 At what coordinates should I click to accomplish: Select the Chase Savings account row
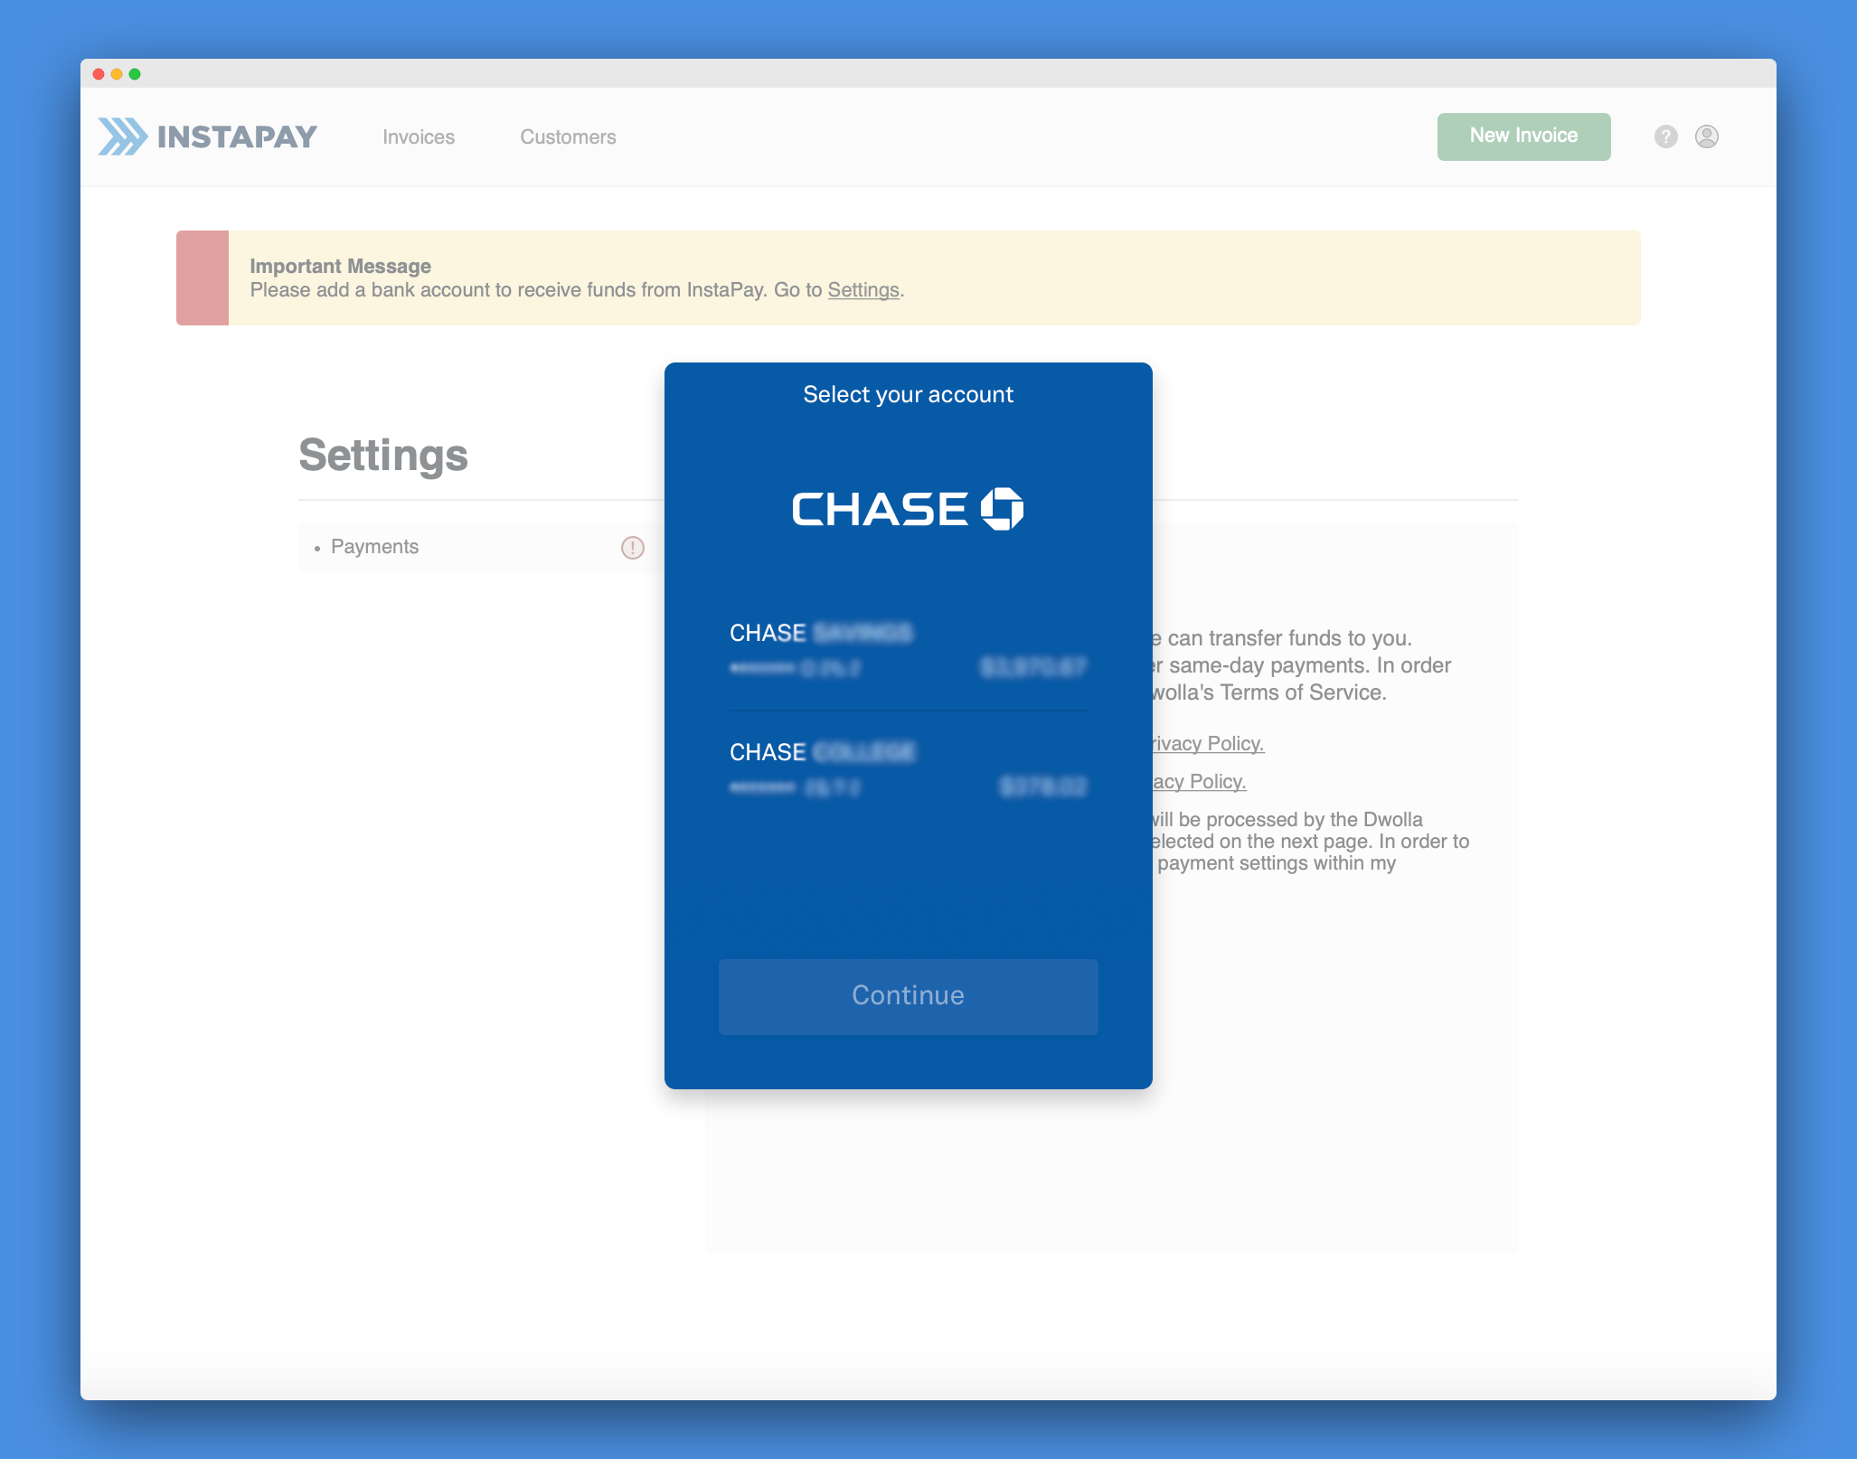(x=908, y=650)
